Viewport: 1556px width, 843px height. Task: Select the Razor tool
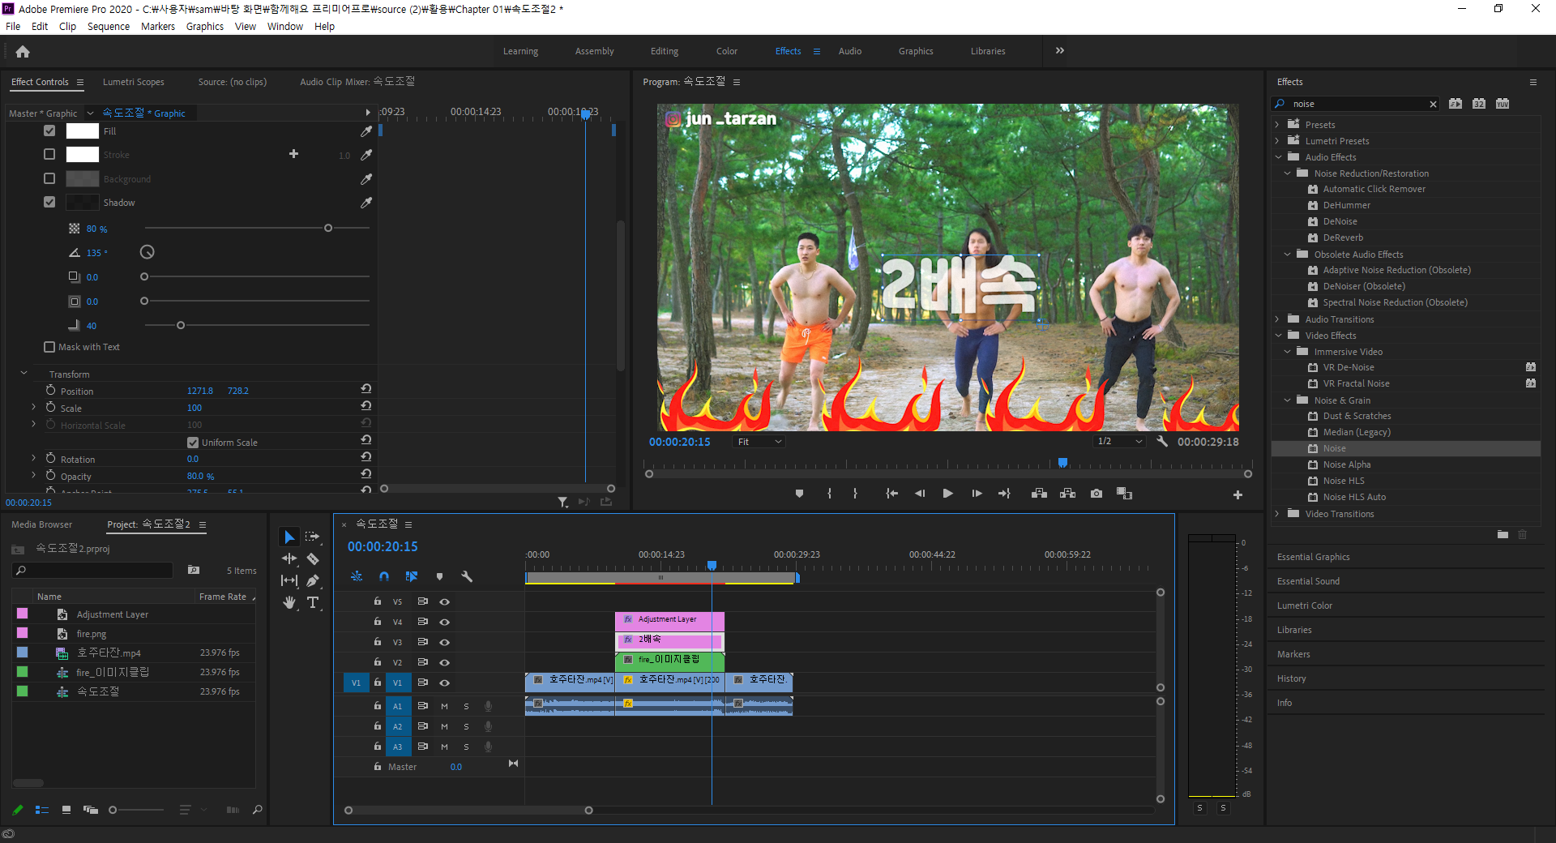[313, 558]
